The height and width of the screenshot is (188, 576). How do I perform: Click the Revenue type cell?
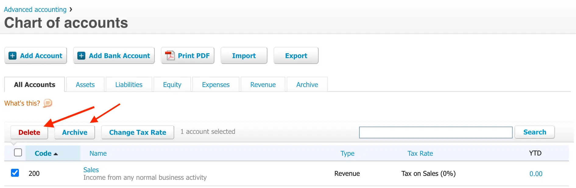347,173
